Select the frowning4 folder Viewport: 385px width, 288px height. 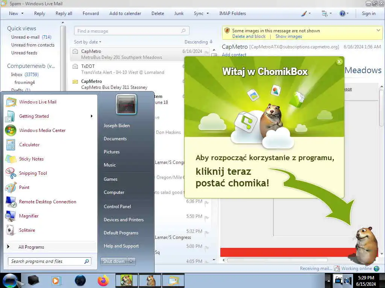pos(24,82)
